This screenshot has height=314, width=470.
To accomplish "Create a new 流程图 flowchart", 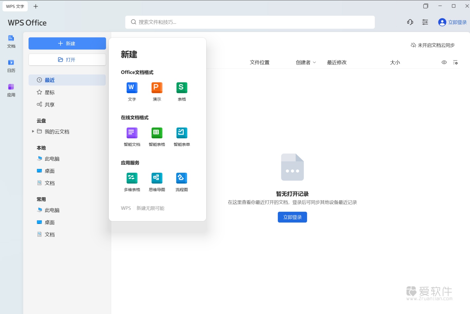I will point(182,181).
